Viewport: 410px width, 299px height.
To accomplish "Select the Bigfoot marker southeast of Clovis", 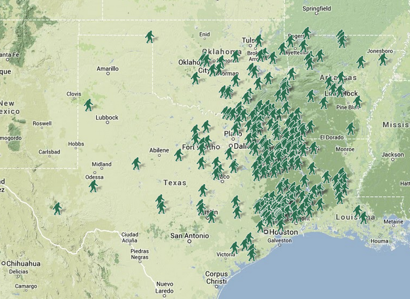I will (88, 105).
